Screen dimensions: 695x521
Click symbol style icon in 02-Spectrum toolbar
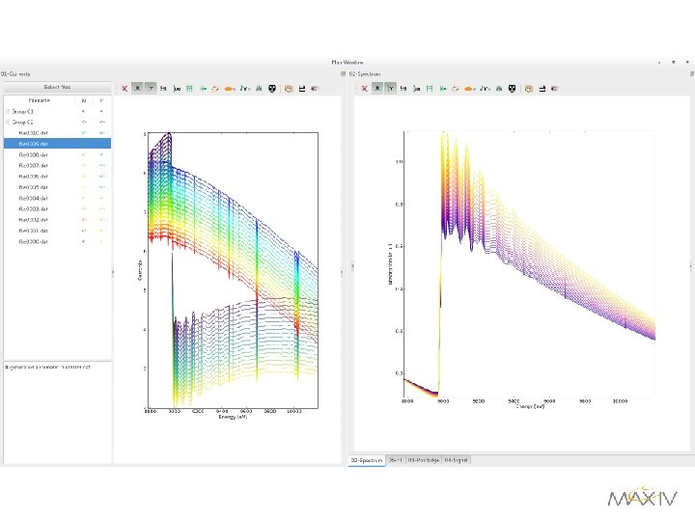click(x=456, y=89)
